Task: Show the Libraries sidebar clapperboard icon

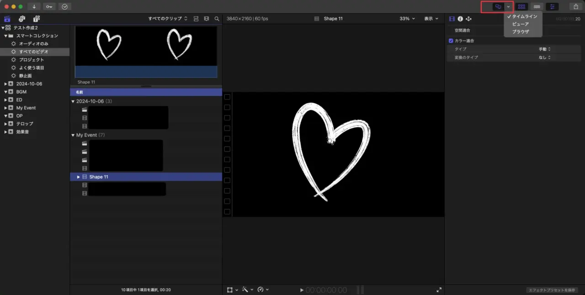Action: (7, 19)
